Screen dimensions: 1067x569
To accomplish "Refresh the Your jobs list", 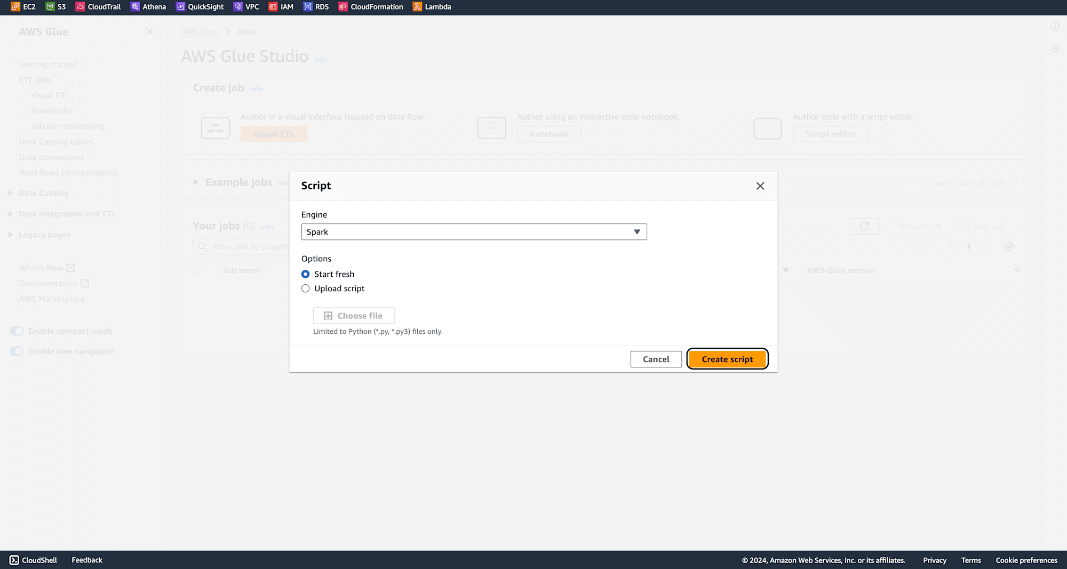I will coord(864,227).
